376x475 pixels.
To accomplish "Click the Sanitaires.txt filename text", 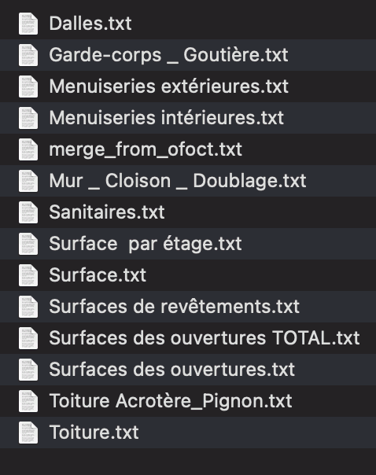I will click(x=107, y=212).
